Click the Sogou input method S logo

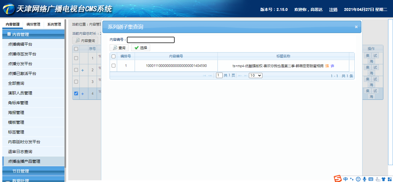coord(338,179)
